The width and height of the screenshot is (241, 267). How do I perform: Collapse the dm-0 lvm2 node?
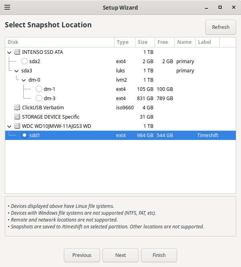coord(24,80)
